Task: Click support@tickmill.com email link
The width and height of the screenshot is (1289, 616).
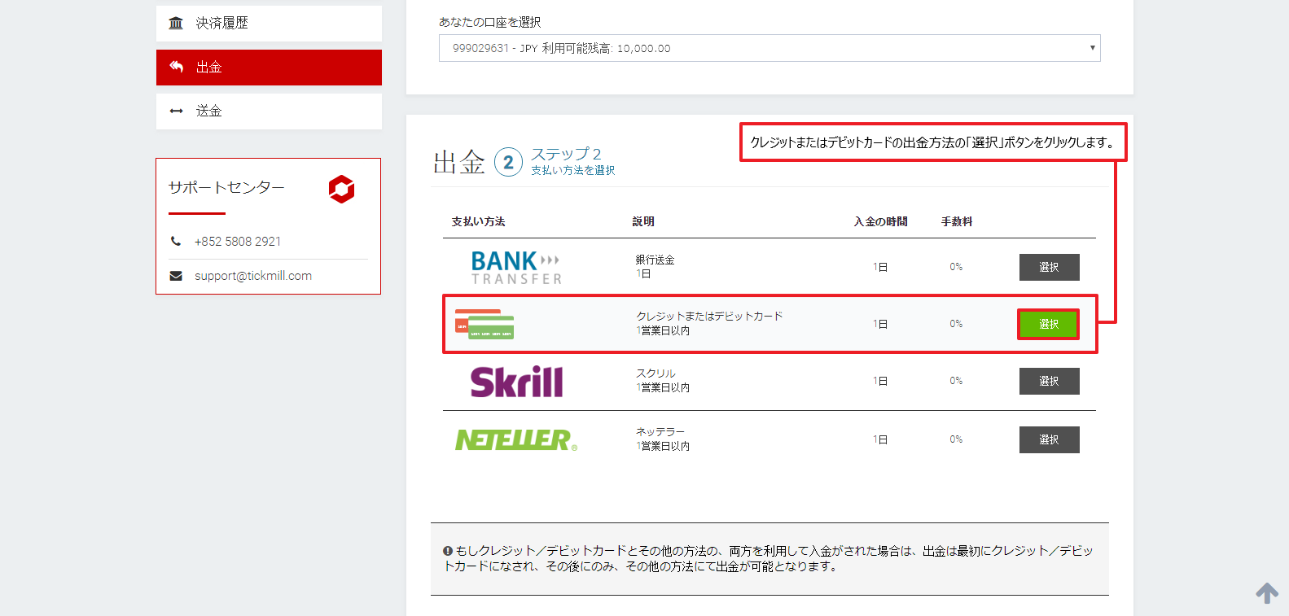Action: click(x=253, y=276)
